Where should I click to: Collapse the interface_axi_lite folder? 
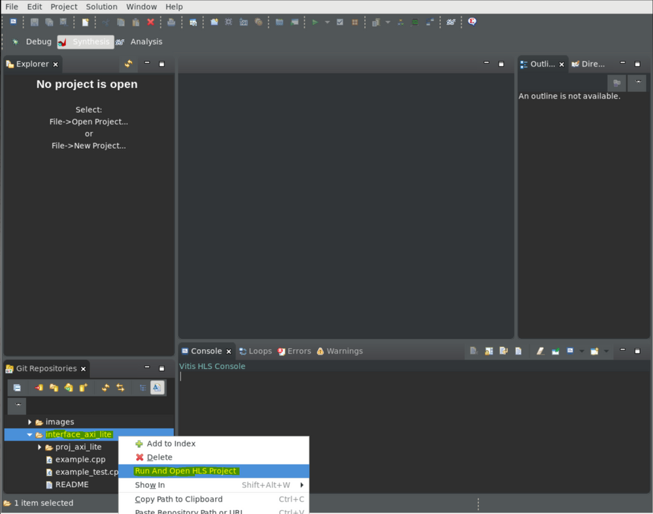point(30,435)
